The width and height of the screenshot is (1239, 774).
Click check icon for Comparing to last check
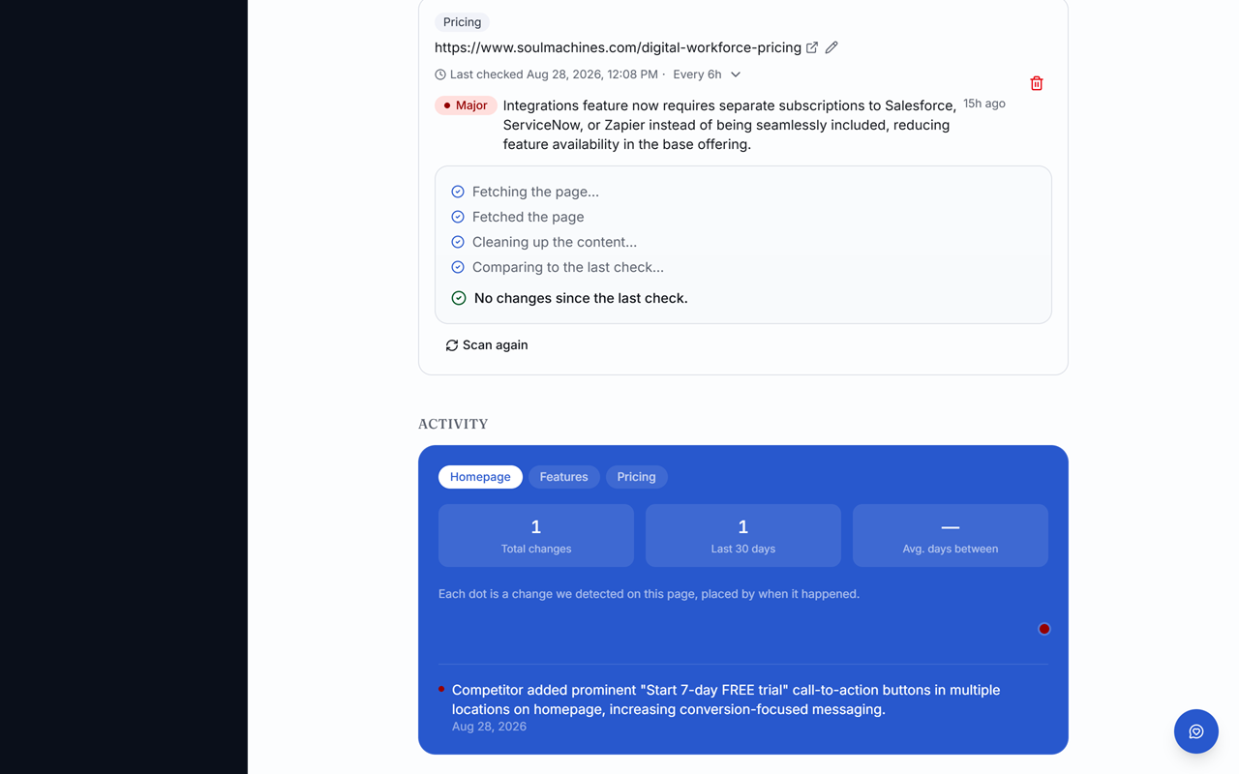point(458,267)
